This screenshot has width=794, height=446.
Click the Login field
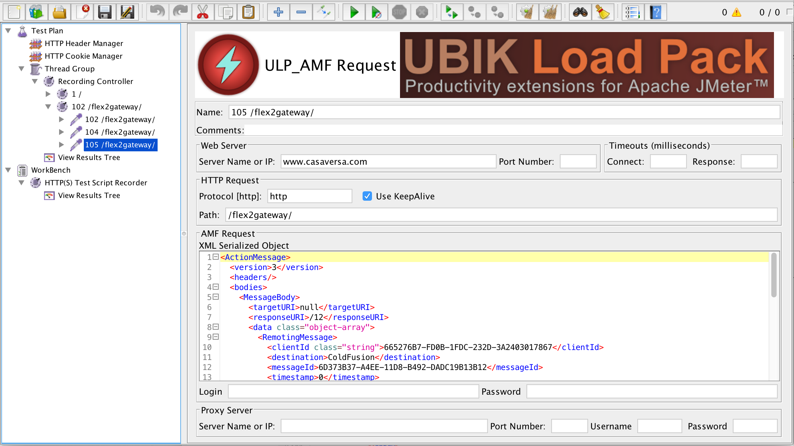[x=354, y=392]
